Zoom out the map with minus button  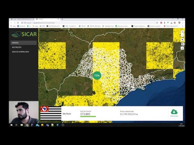coord(182,35)
